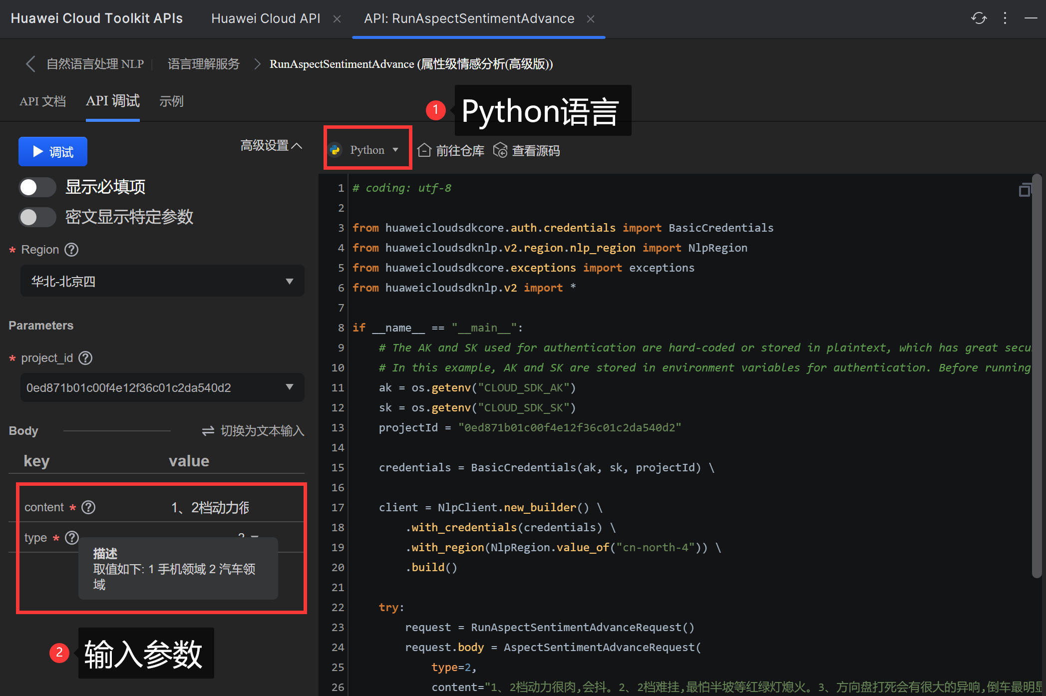Click the blue 调试 button
This screenshot has width=1046, height=696.
pyautogui.click(x=53, y=151)
